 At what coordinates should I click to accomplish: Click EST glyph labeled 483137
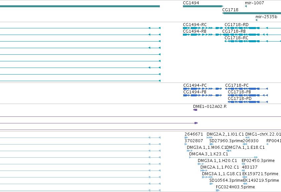[244, 171]
